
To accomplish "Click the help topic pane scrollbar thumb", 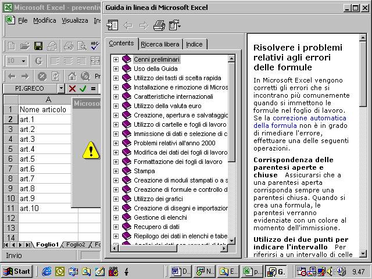I will tap(363, 74).
